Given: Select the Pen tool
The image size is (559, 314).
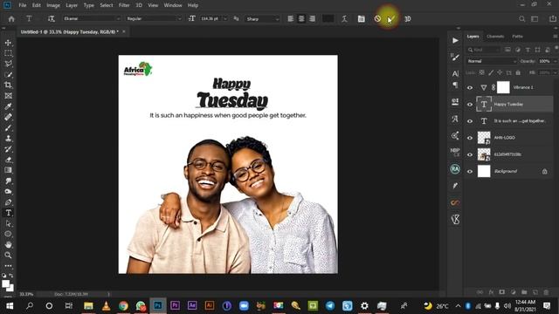Looking at the screenshot, I should 8,202.
